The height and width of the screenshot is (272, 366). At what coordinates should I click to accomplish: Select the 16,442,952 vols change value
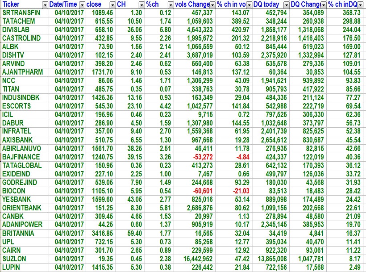tap(195, 259)
